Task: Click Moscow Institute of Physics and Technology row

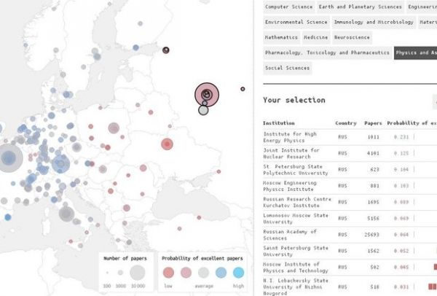Action: coord(350,268)
